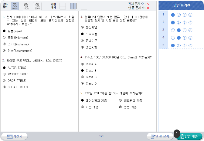Mark answer 1 for row 3 in answer sheet
The image size is (204, 141).
coord(173,30)
